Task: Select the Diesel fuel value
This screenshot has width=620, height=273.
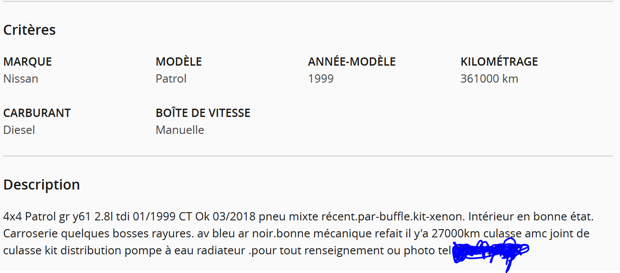Action: coord(19,130)
